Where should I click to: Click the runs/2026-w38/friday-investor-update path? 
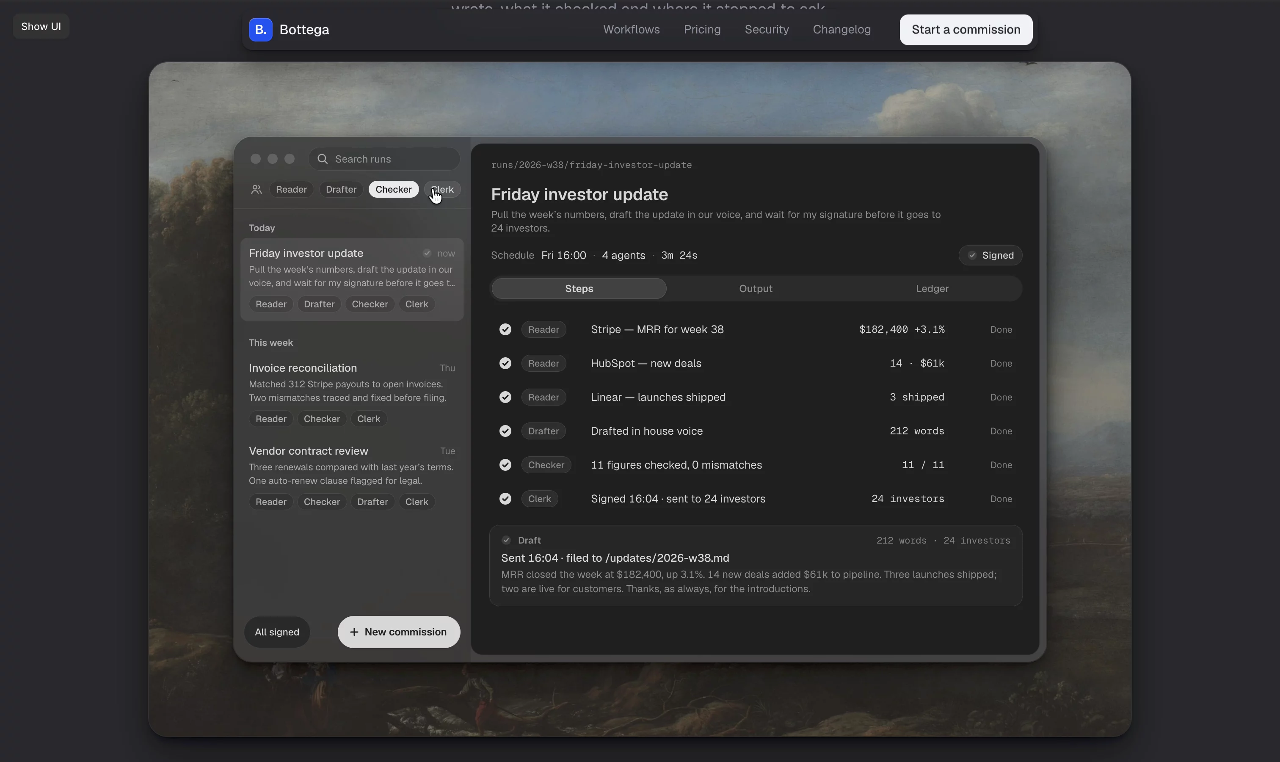591,166
